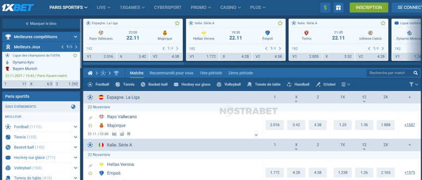Select Tennis de table filter
This screenshot has height=180, width=422.
click(x=264, y=84)
